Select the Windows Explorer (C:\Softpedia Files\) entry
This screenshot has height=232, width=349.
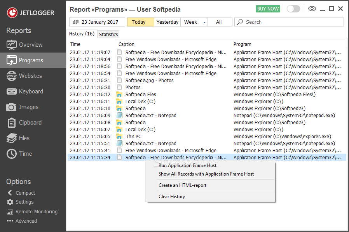point(207,95)
